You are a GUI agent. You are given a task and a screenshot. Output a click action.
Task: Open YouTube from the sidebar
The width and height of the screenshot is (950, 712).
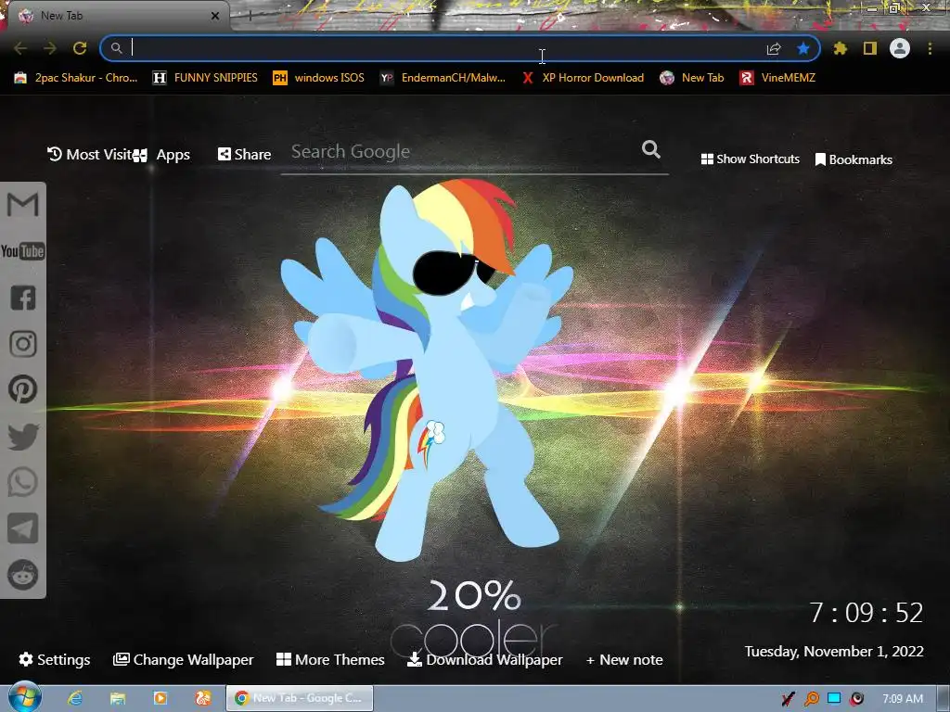23,250
